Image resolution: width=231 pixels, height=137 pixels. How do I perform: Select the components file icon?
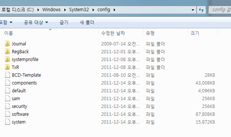(7, 83)
